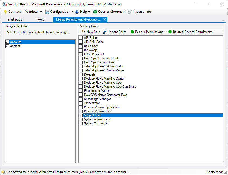Screen dimensions: 228x175
Task: Close the Merge Permissions tab
Action: 105,19
